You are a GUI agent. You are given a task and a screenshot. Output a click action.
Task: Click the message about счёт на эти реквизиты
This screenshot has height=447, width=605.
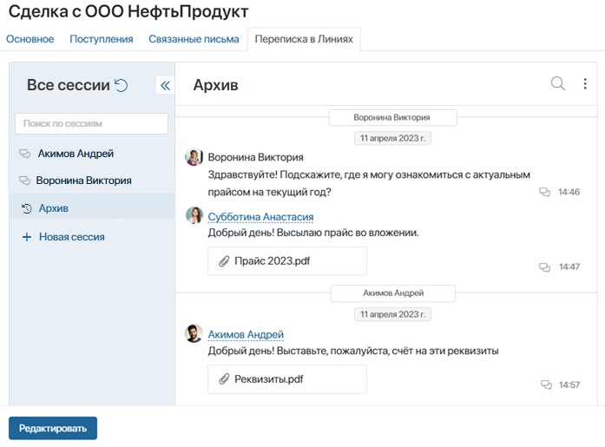coord(353,351)
